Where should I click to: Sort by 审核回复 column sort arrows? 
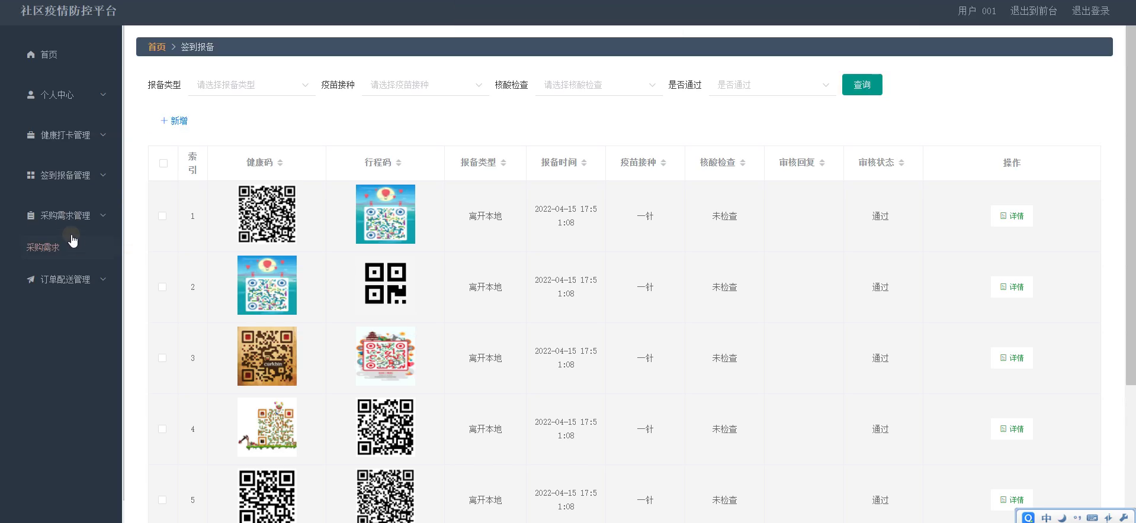[822, 163]
